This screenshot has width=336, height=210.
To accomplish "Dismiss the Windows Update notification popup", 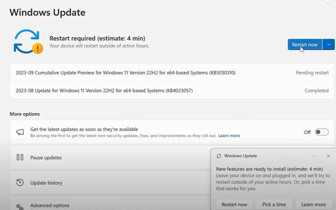I will pyautogui.click(x=328, y=156).
